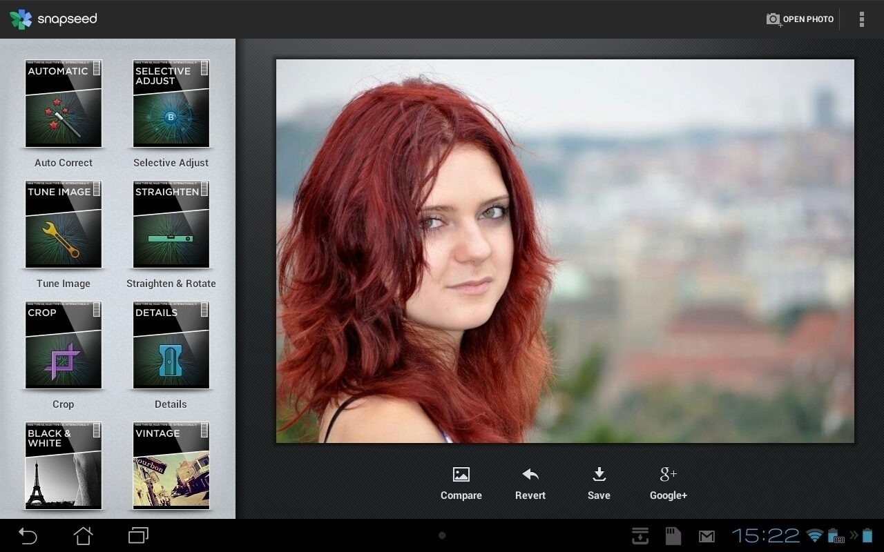Tap the Android home button
884x552 pixels.
83,535
